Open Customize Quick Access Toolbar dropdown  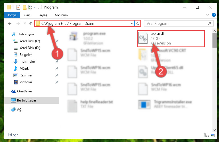click(x=38, y=7)
